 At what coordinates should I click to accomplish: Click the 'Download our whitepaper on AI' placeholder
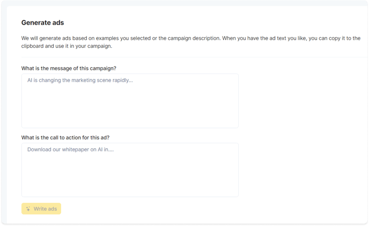(71, 149)
